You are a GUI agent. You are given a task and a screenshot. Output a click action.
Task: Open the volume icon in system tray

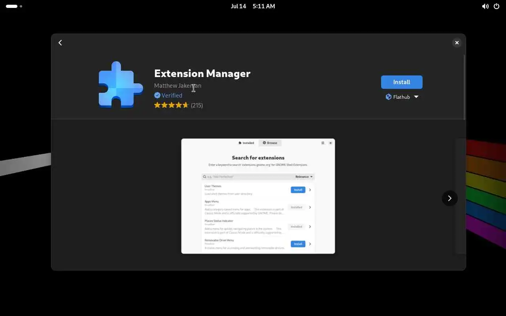[485, 6]
